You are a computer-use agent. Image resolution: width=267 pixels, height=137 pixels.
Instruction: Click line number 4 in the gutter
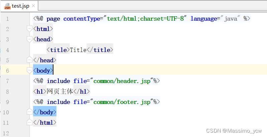pyautogui.click(x=7, y=50)
